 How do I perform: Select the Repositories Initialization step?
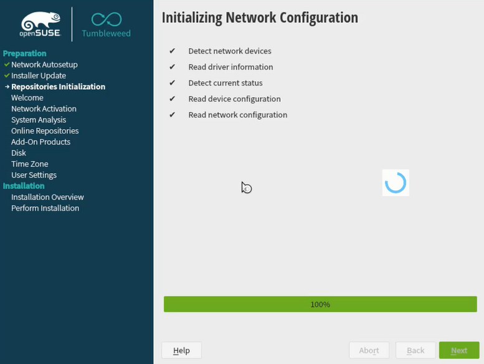pos(59,87)
